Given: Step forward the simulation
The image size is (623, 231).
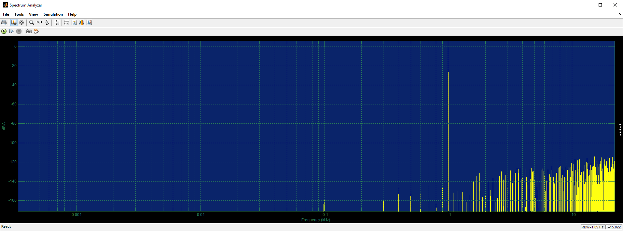Looking at the screenshot, I should point(11,31).
